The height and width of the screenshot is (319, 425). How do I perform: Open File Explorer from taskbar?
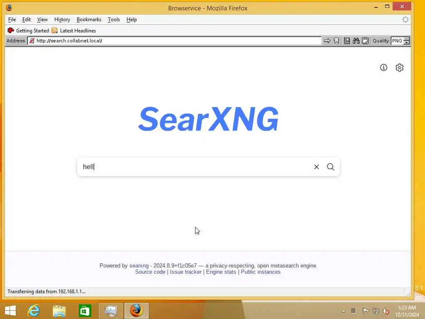[x=59, y=311]
